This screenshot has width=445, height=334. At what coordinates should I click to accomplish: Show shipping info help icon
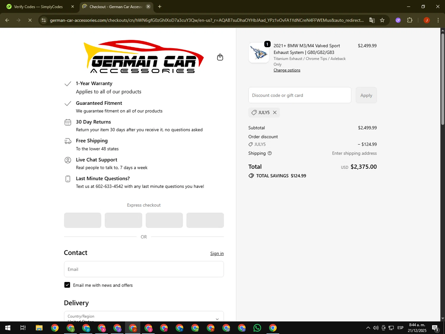click(270, 153)
